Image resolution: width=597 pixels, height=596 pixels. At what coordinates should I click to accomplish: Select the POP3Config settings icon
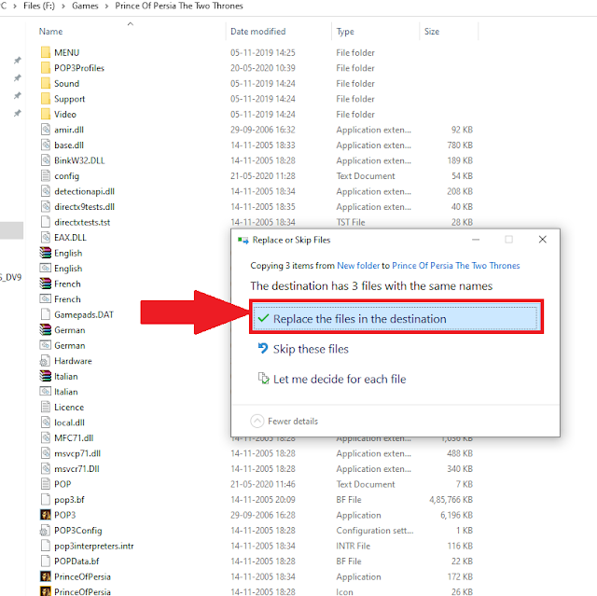point(46,530)
